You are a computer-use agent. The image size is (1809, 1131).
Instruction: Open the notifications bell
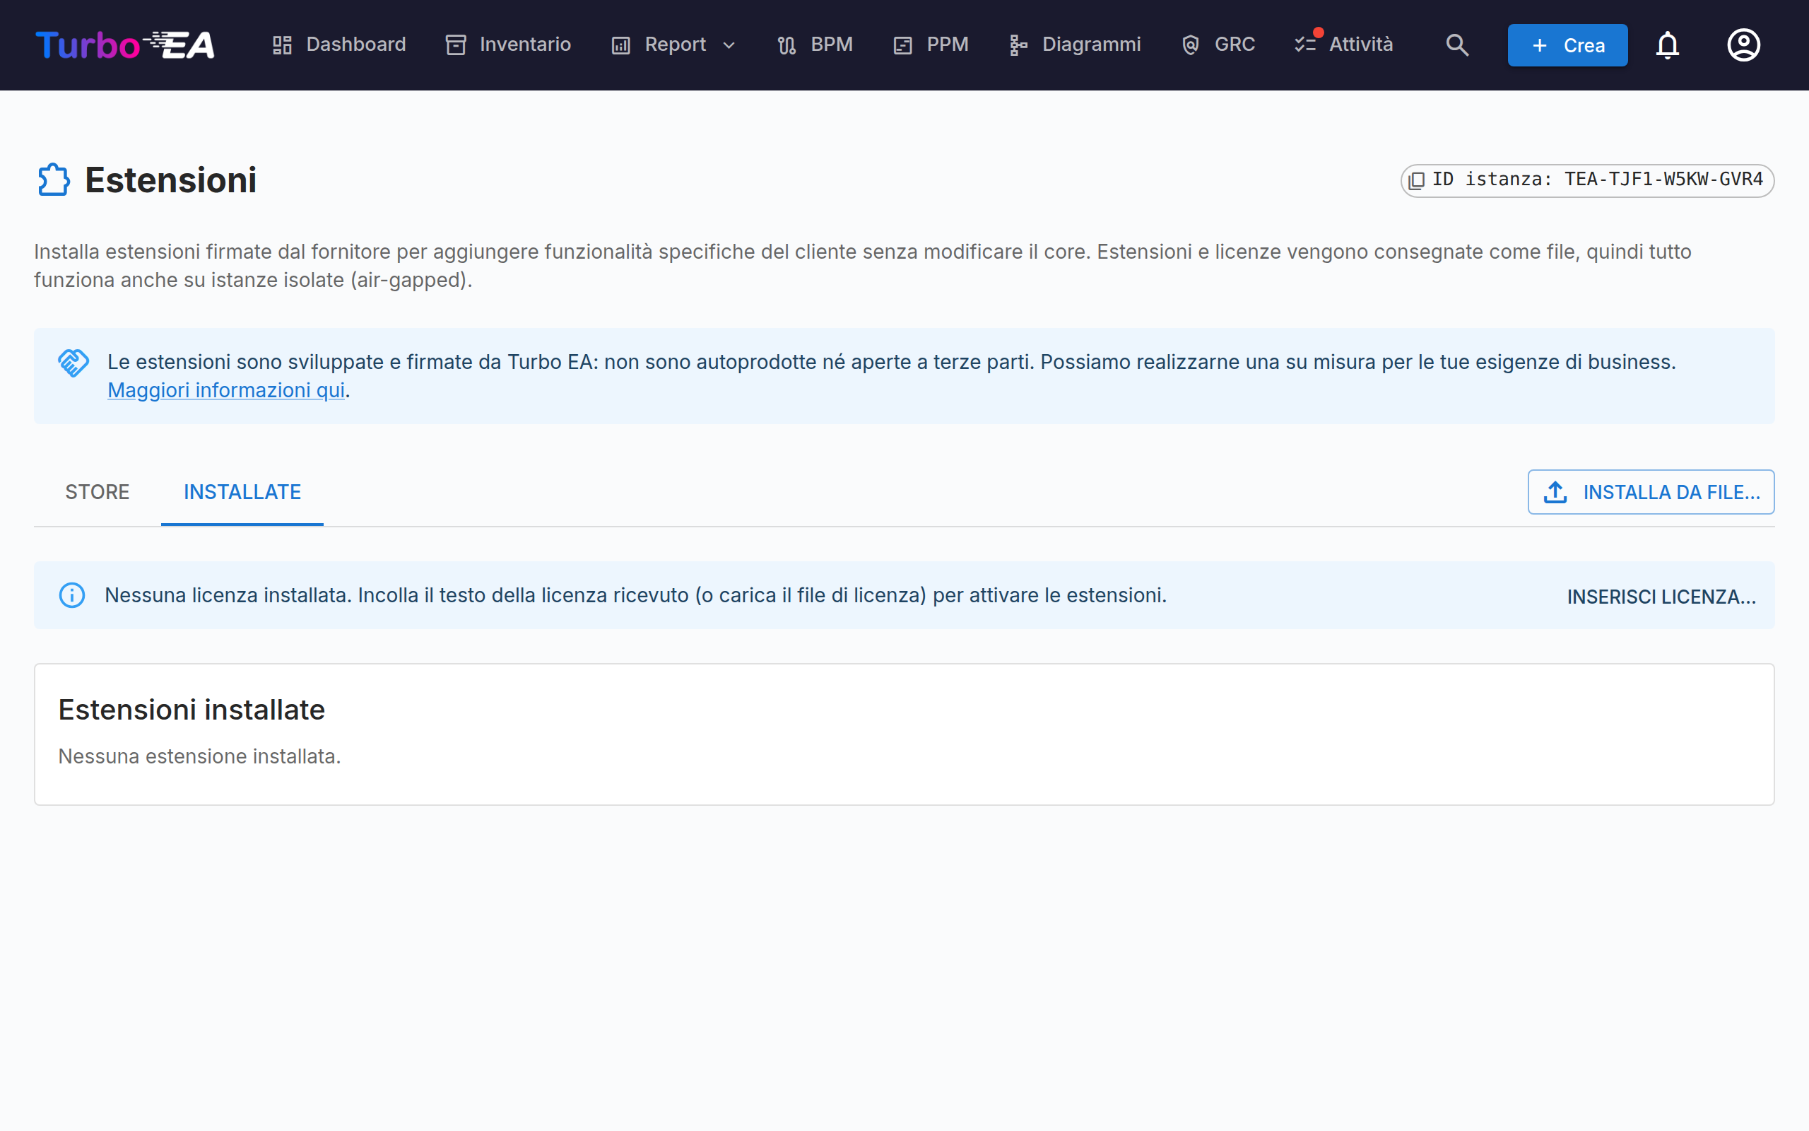(1668, 45)
